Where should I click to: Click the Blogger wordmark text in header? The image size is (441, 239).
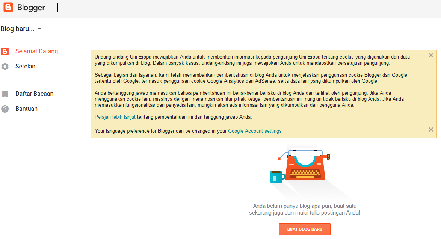coord(31,8)
